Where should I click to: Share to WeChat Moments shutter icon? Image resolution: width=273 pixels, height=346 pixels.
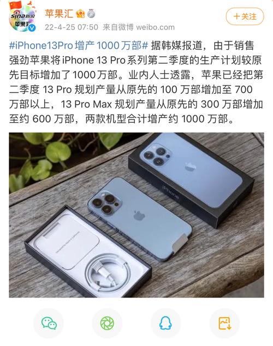[x=107, y=324]
